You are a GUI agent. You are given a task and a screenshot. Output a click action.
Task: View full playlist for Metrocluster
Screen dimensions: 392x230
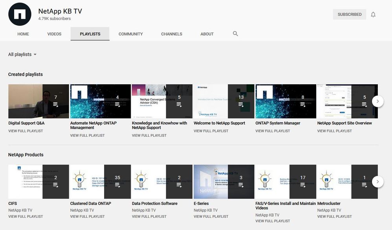pos(335,217)
